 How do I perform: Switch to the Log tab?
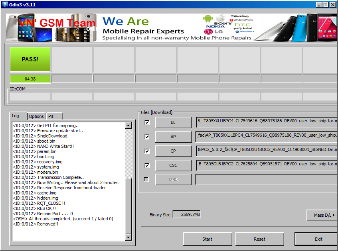pos(18,116)
